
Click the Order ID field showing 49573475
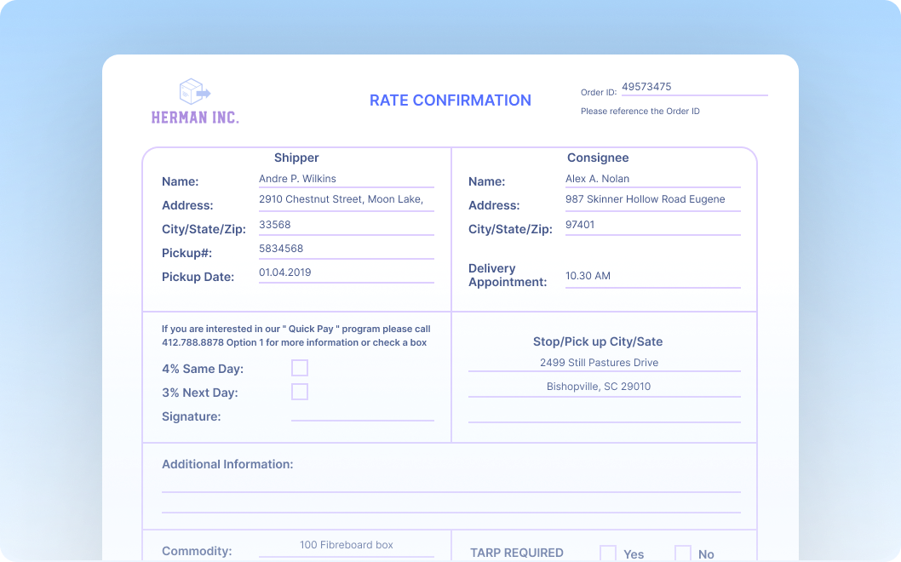pyautogui.click(x=694, y=86)
